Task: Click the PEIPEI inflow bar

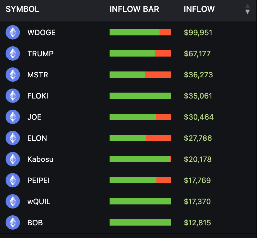Action: (141, 180)
